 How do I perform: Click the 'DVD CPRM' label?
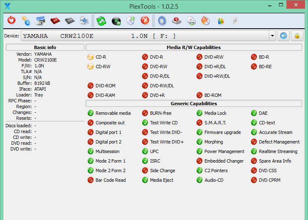[x=269, y=180]
